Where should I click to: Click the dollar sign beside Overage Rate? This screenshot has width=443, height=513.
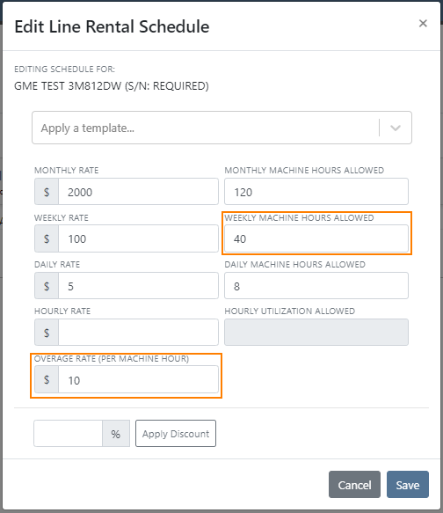pyautogui.click(x=47, y=379)
